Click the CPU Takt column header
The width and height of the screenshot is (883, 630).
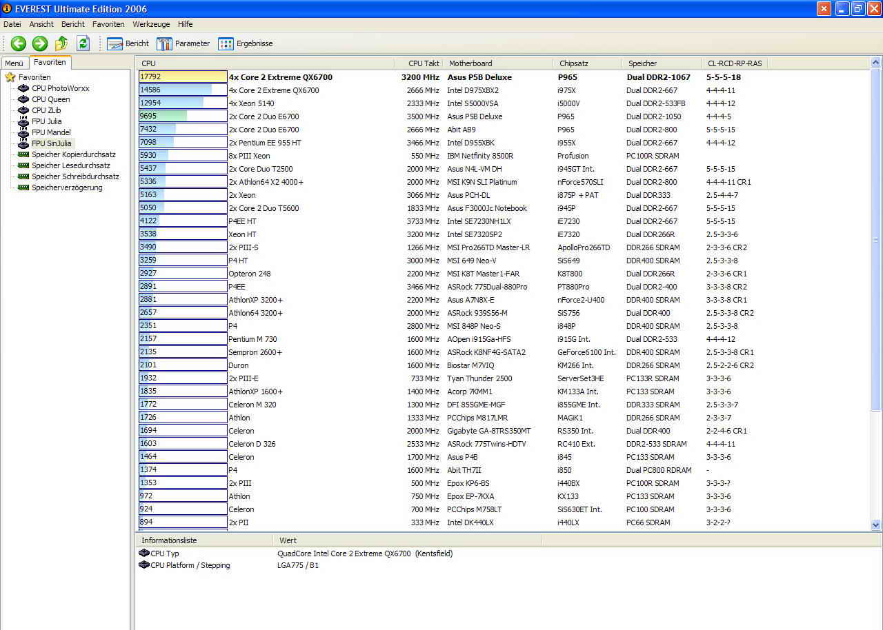[418, 63]
